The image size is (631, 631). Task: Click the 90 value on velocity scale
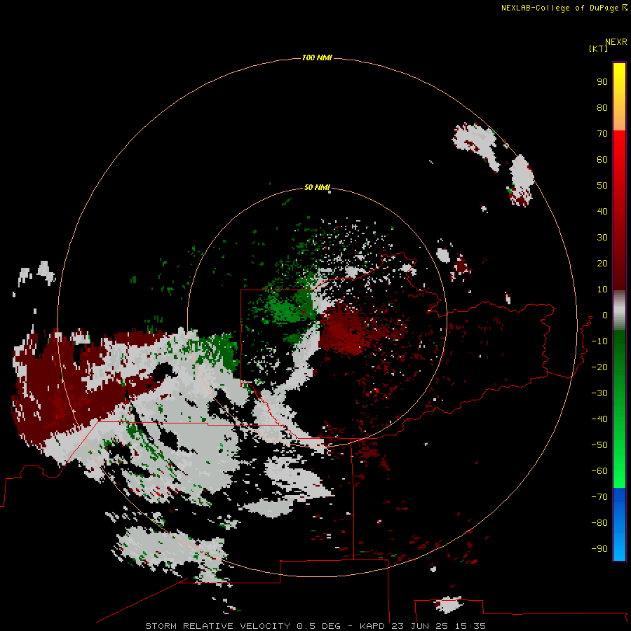point(602,82)
